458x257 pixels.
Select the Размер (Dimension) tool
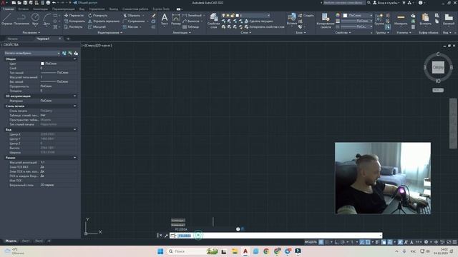tap(176, 19)
